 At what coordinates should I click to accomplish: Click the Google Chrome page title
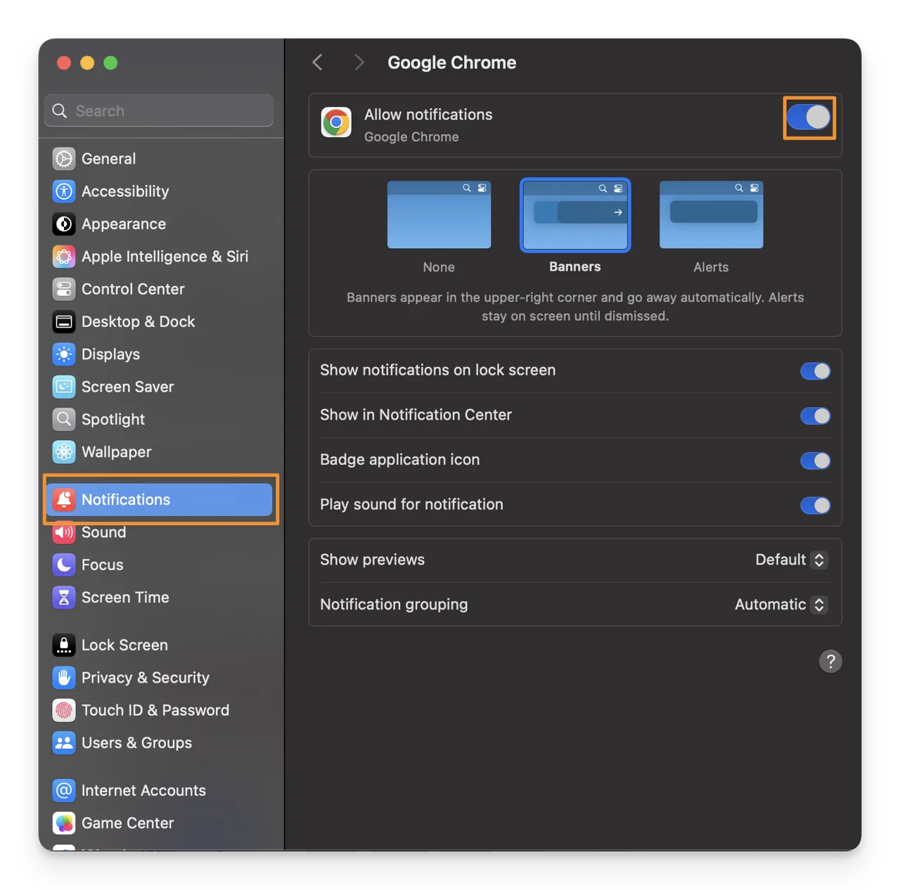coord(452,63)
